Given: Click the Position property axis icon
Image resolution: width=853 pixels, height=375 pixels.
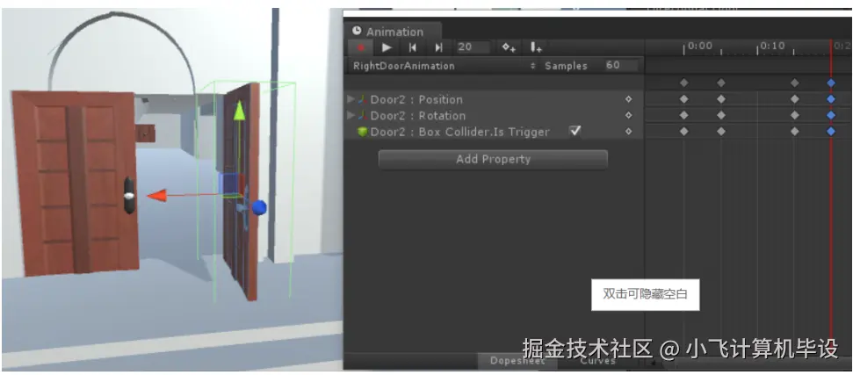Looking at the screenshot, I should [x=363, y=99].
